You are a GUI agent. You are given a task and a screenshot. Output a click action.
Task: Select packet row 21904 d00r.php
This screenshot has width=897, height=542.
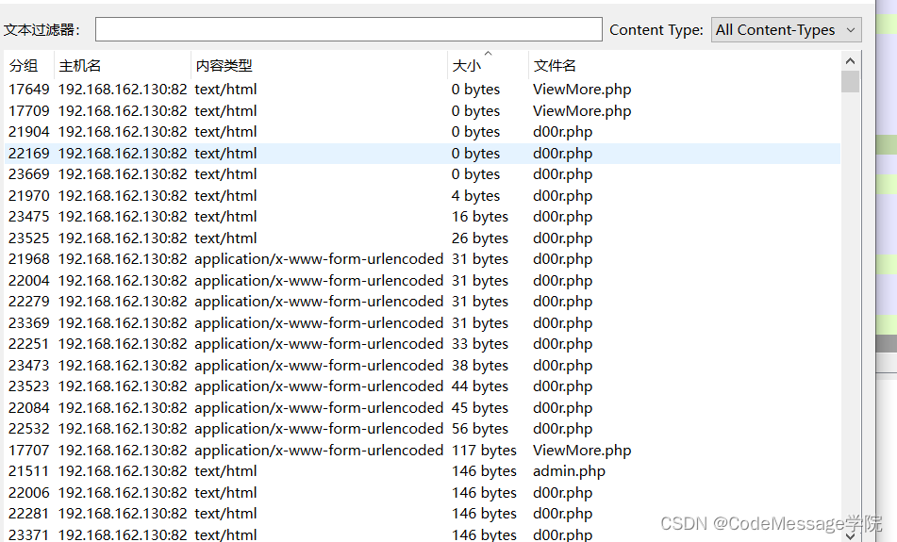tap(423, 132)
